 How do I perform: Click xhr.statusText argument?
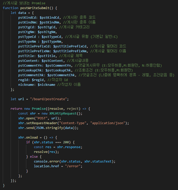[x=98, y=161]
